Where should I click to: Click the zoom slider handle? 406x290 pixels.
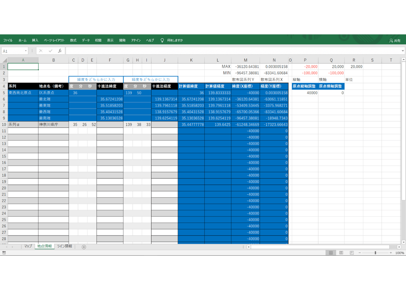(x=375, y=253)
